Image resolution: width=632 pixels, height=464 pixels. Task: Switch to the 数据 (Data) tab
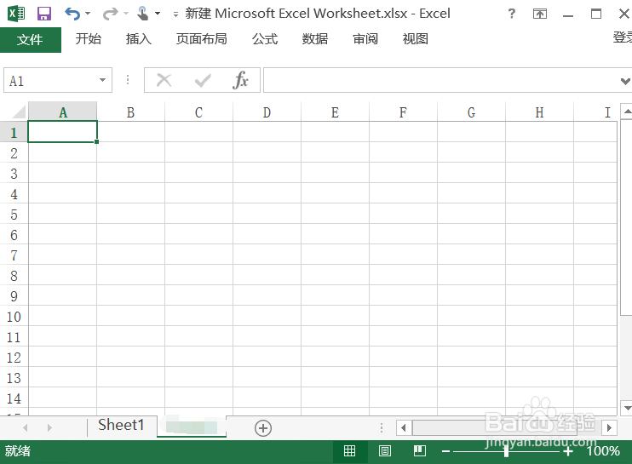pyautogui.click(x=315, y=39)
